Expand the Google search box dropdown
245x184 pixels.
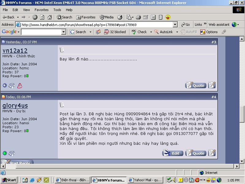[64, 32]
